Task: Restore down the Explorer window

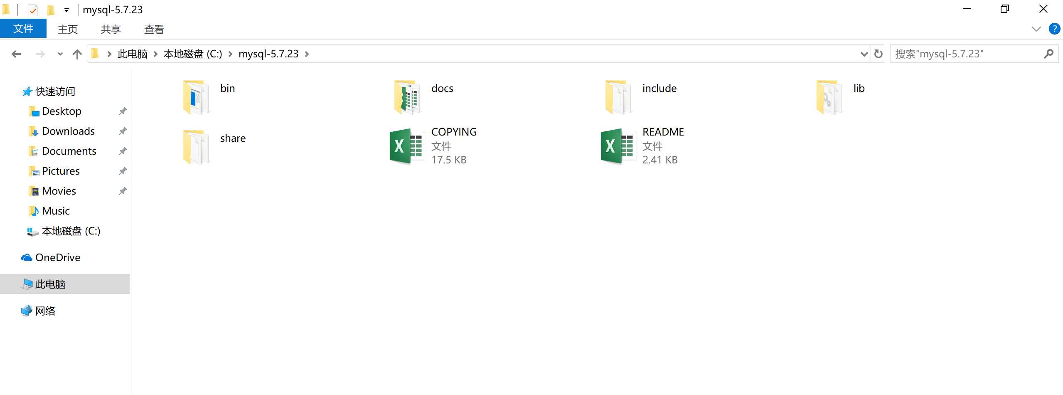Action: [x=1005, y=9]
